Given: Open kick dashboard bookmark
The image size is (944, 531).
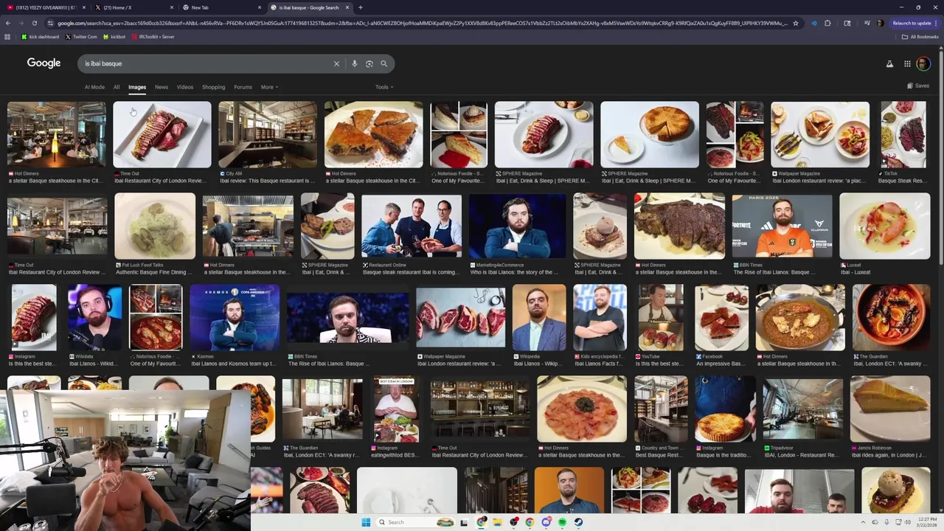Looking at the screenshot, I should (41, 36).
